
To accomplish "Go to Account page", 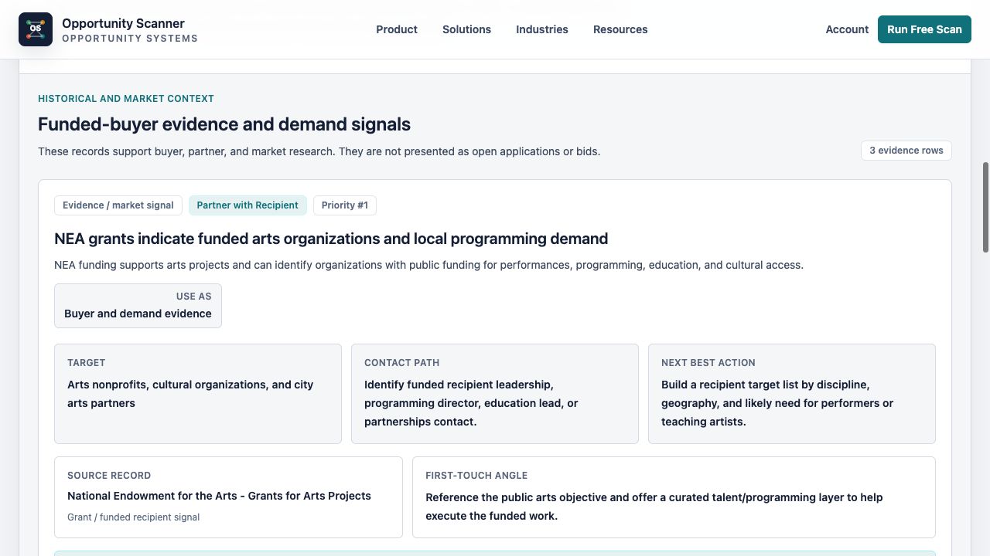I will pos(847,29).
